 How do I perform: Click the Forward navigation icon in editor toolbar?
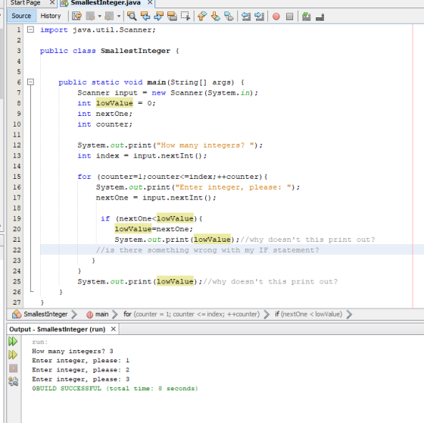pos(109,16)
